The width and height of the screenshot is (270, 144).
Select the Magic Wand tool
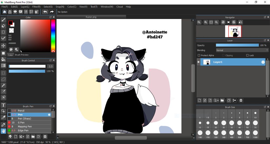[x=3, y=85]
